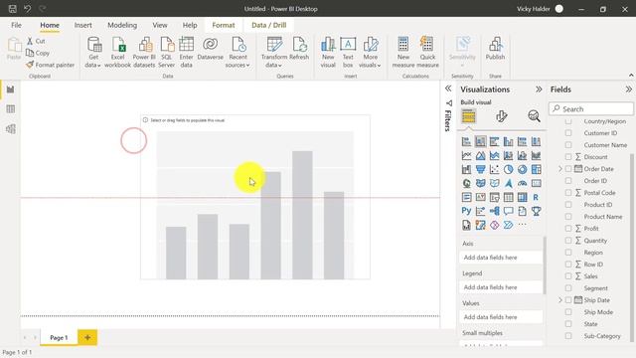Switch to Model view in left sidebar
Screen dimensions: 636x358
[11, 128]
